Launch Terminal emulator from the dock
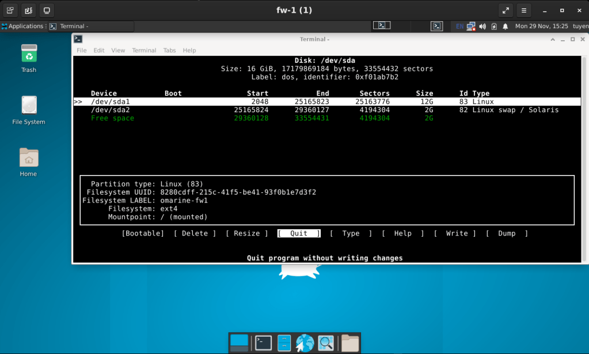Screen dimensions: 589x354 click(x=263, y=343)
